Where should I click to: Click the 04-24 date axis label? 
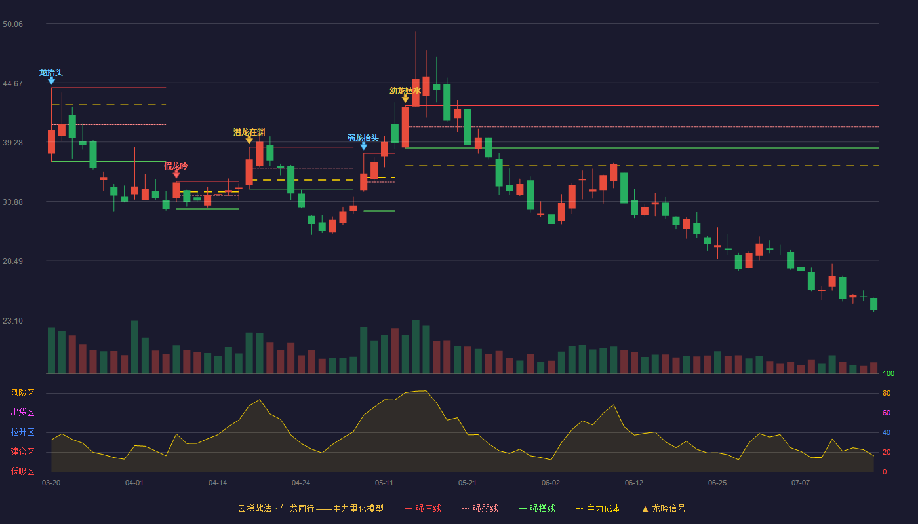pos(301,483)
